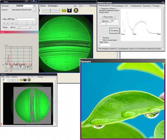
Task: Click the blue-yellow radiation-style icon in main toolbar
Action: point(76,10)
